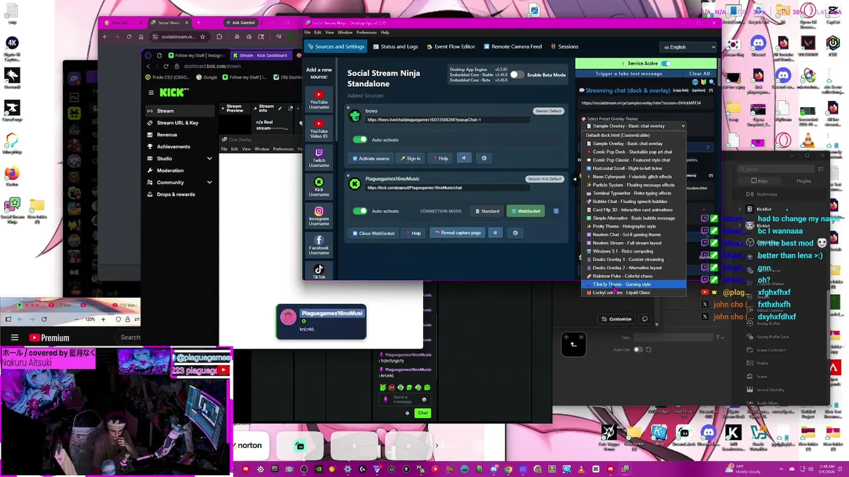Image resolution: width=849 pixels, height=477 pixels.
Task: Toggle the Service Active switch
Action: (666, 64)
